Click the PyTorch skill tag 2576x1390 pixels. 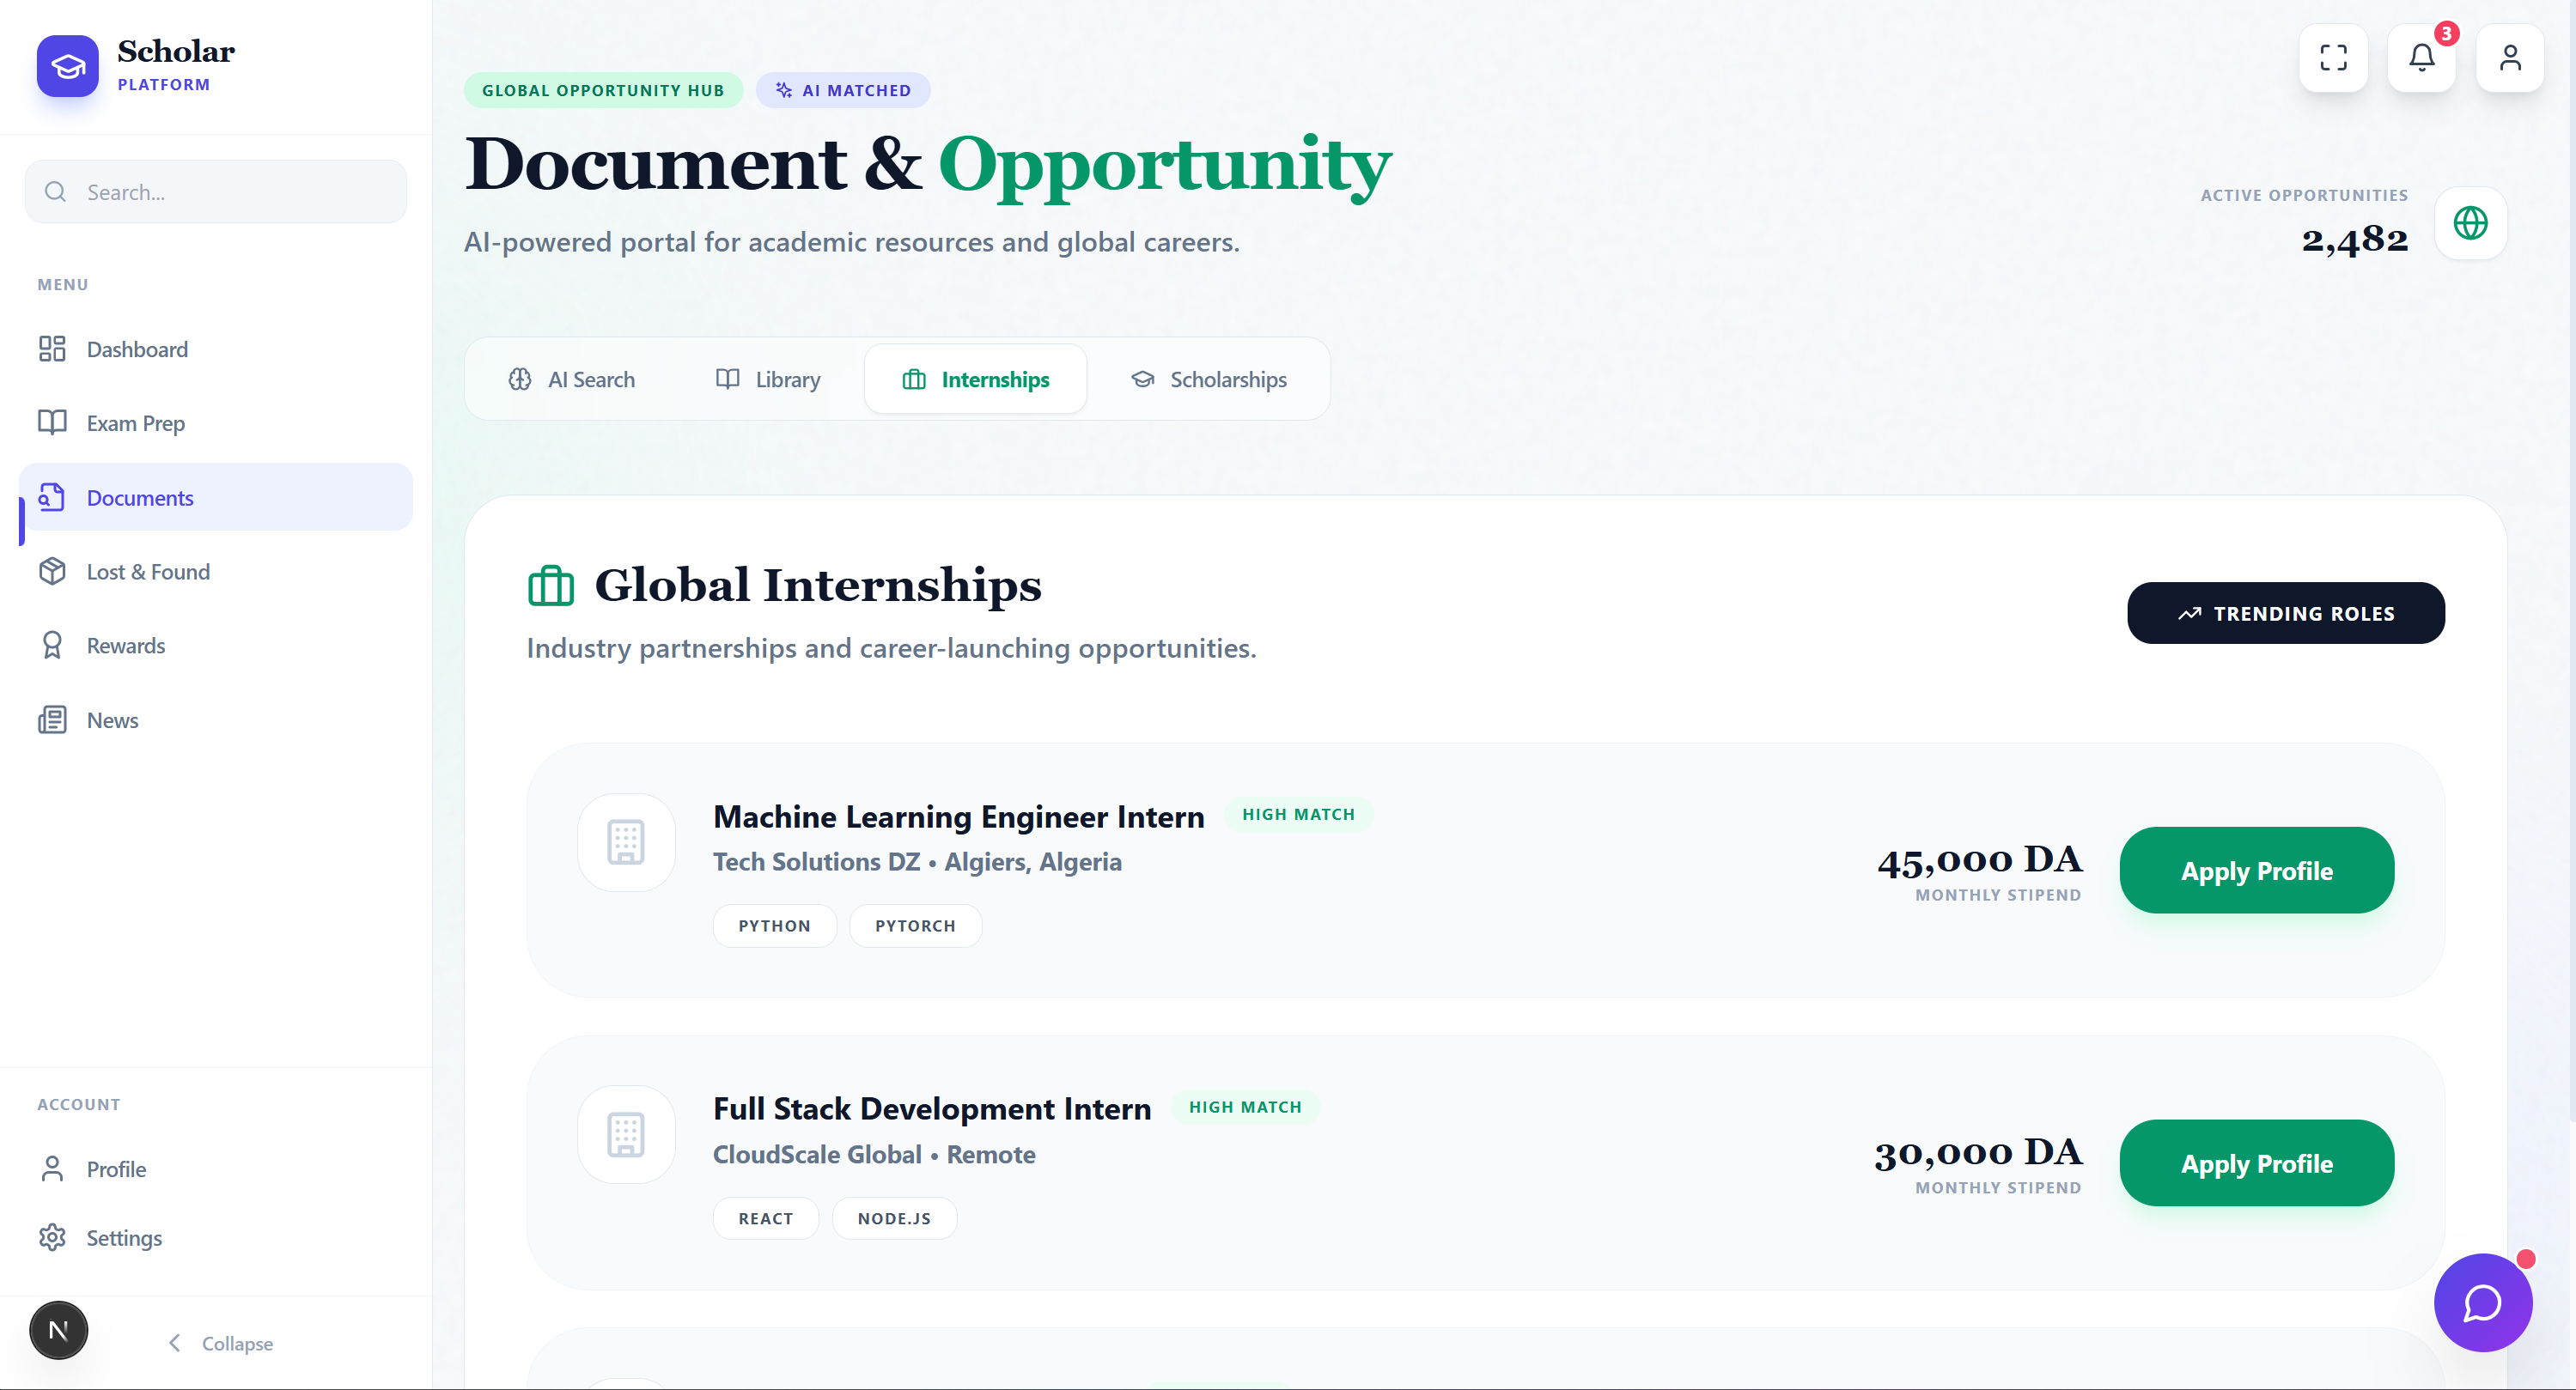915,926
